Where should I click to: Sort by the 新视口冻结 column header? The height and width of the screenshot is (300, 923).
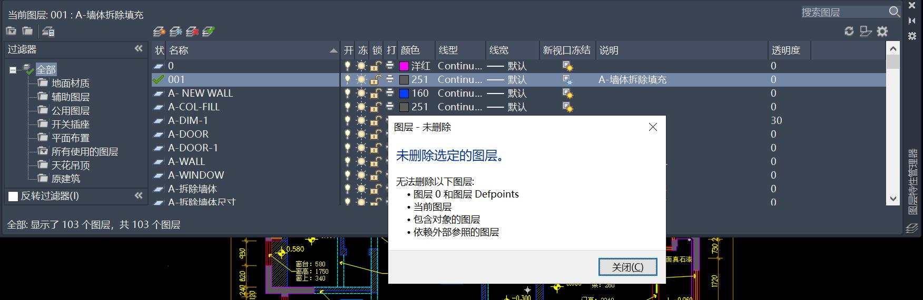click(x=567, y=50)
